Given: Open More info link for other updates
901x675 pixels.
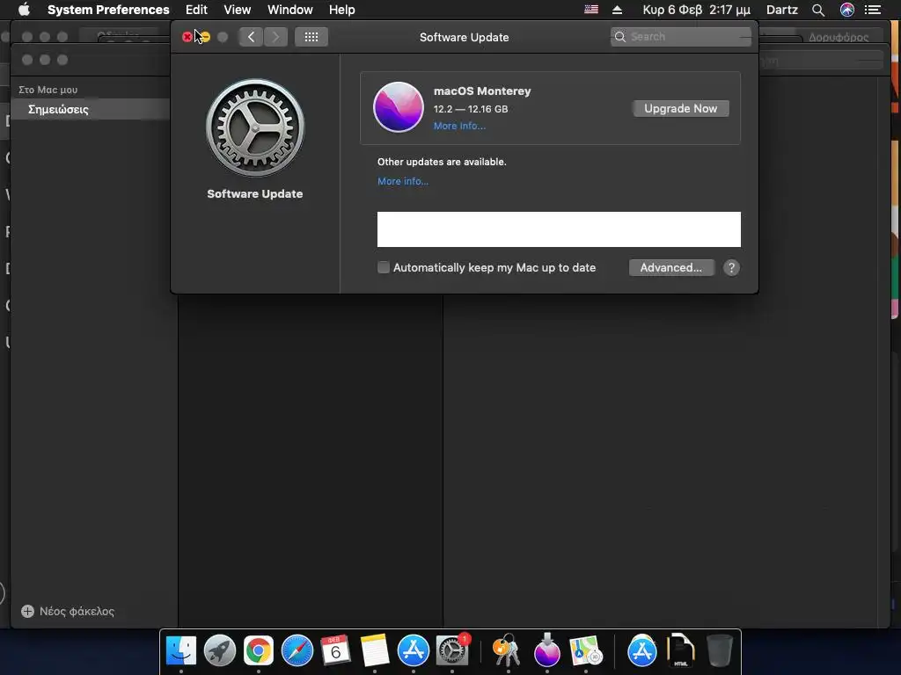Looking at the screenshot, I should pos(403,181).
